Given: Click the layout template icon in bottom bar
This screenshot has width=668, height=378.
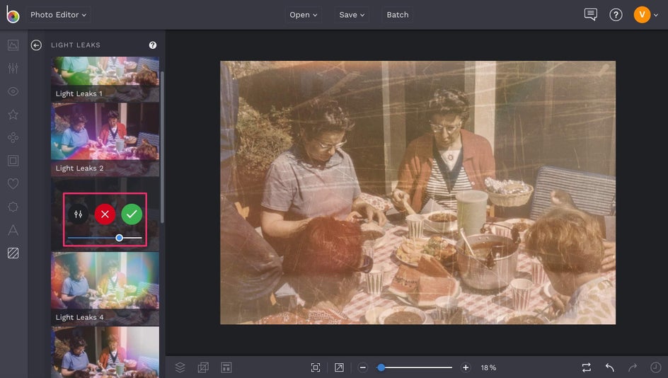Looking at the screenshot, I should [x=226, y=367].
